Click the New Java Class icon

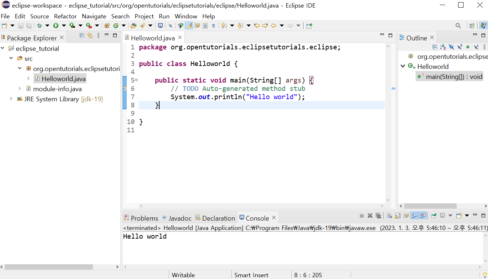pyautogui.click(x=116, y=26)
